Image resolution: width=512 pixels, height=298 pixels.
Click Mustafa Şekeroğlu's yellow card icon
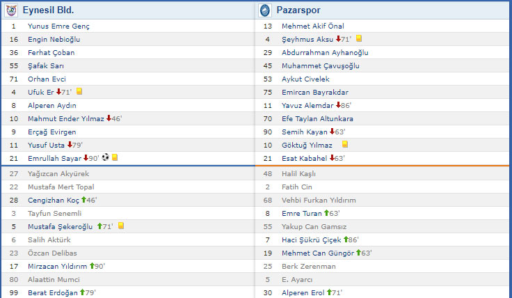(120, 226)
